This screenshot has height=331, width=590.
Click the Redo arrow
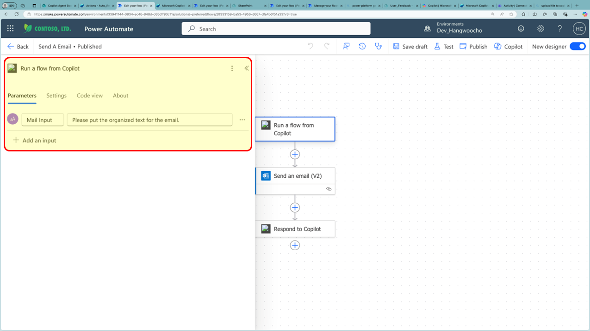pos(327,46)
